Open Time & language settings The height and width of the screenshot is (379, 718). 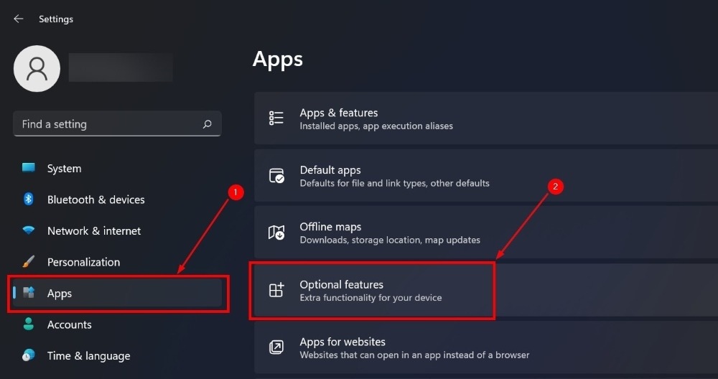[x=88, y=355]
